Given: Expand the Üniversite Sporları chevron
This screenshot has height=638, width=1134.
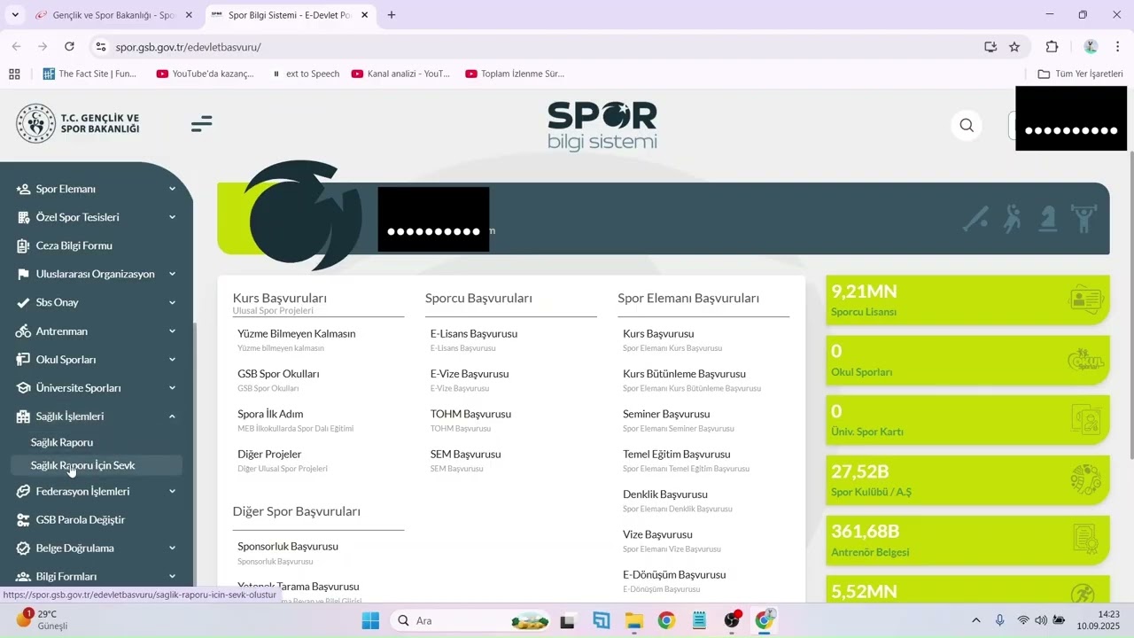Looking at the screenshot, I should (x=172, y=388).
